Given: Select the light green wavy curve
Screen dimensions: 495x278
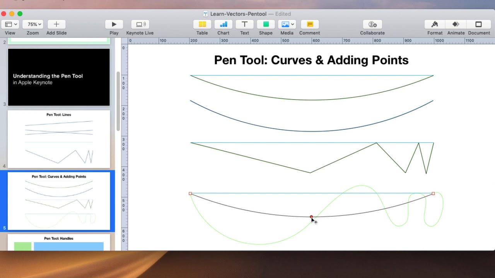Looking at the screenshot, I should click(x=259, y=244).
